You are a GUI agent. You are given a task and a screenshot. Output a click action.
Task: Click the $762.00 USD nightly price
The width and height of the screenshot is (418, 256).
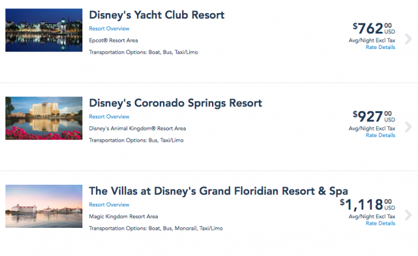tap(373, 28)
